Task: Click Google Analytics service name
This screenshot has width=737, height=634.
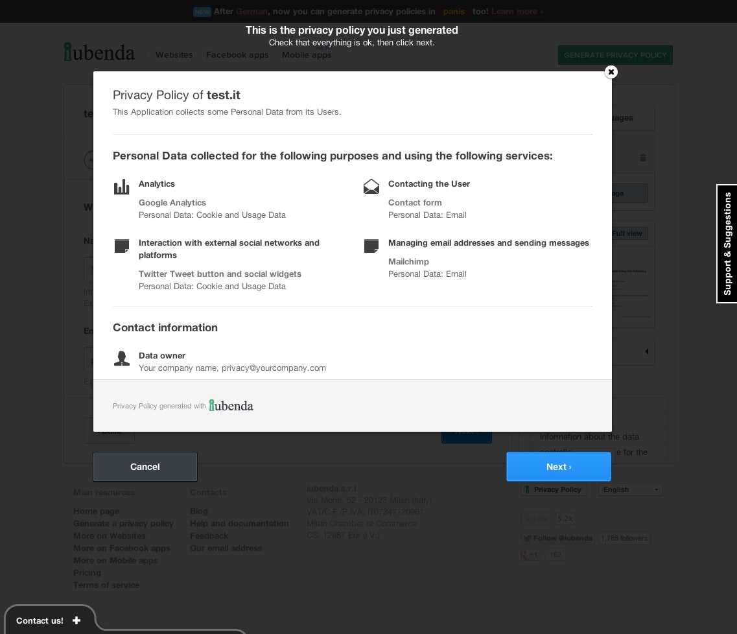Action: pyautogui.click(x=172, y=202)
